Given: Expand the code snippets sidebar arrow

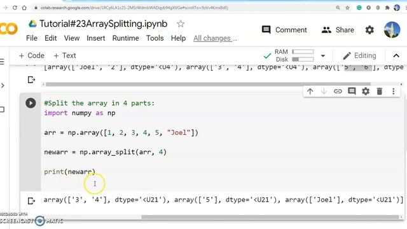Looking at the screenshot, I should (x=3, y=85).
